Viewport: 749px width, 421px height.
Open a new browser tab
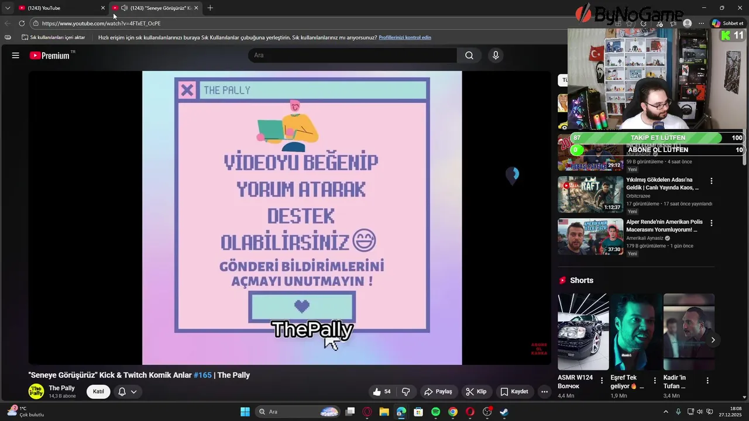[210, 8]
